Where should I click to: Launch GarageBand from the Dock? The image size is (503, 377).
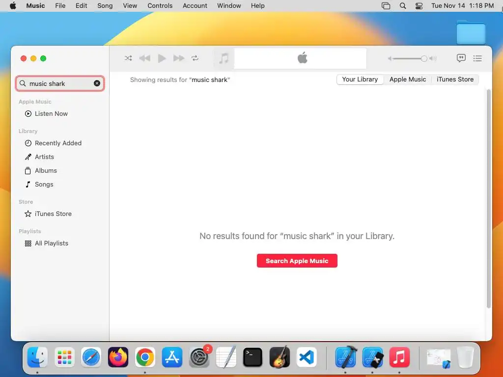pos(279,357)
